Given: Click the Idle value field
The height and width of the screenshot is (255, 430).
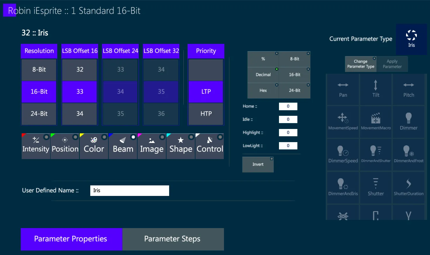Looking at the screenshot, I should pos(288,119).
